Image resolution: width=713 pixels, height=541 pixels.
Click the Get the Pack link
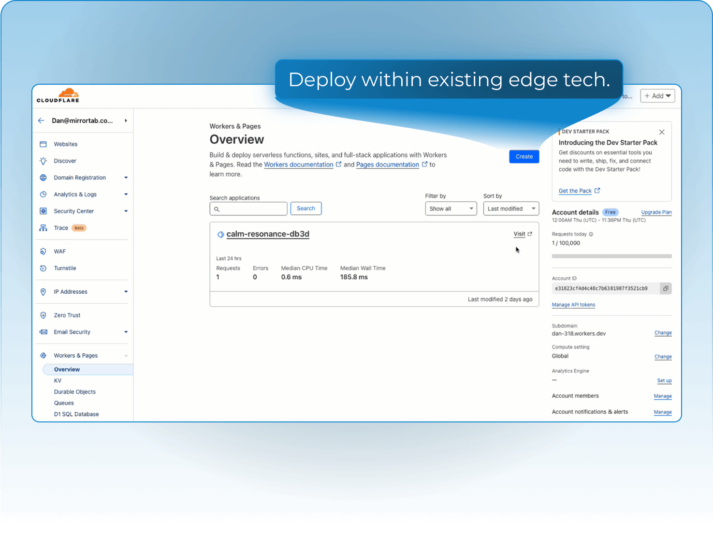click(575, 191)
